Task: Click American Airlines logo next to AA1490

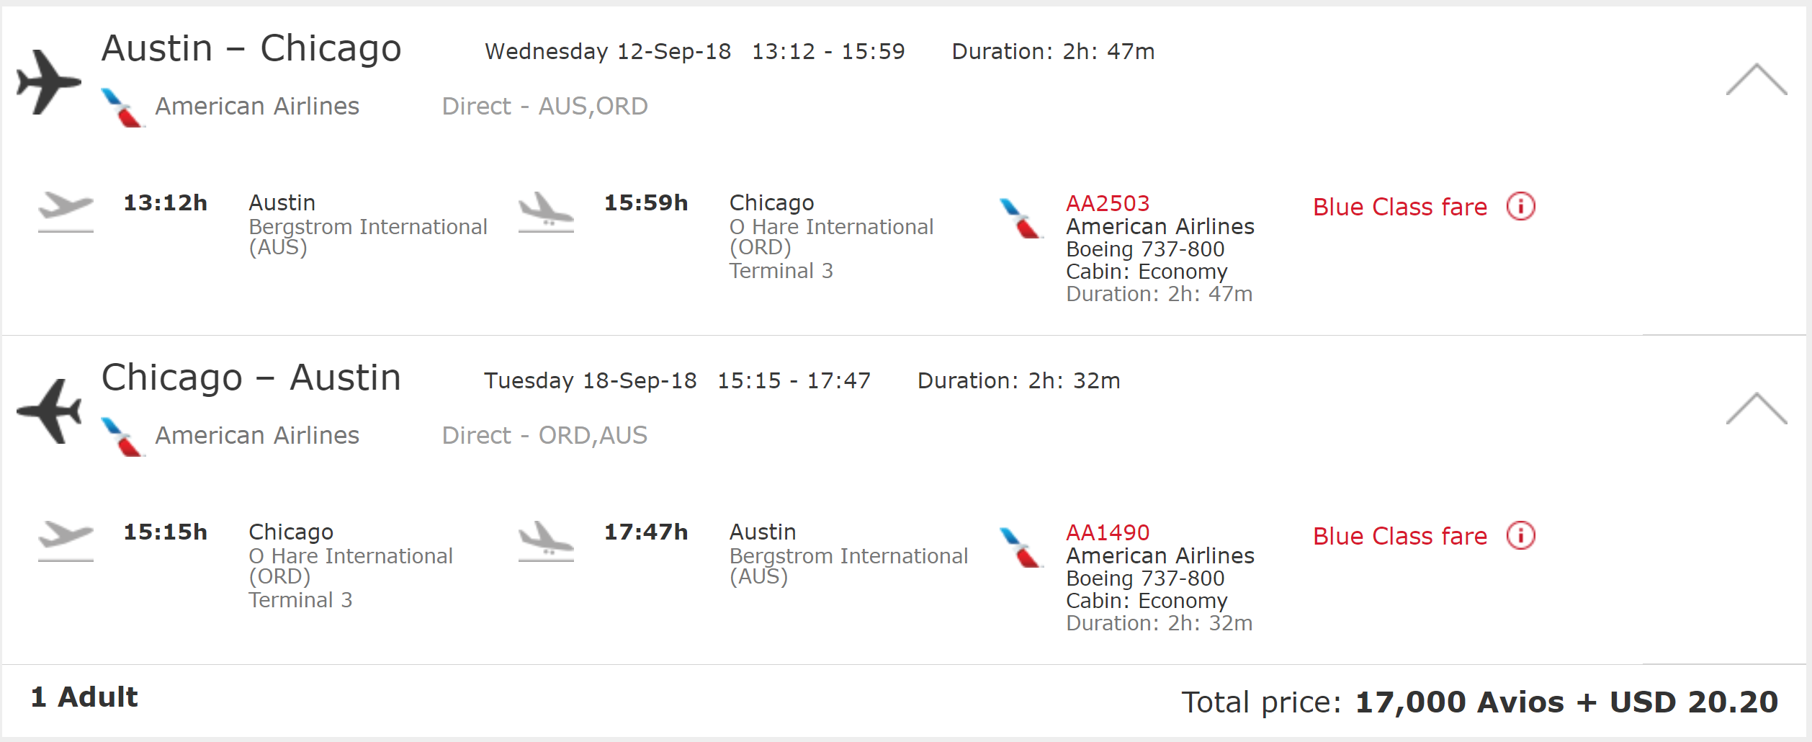Action: click(x=1021, y=547)
